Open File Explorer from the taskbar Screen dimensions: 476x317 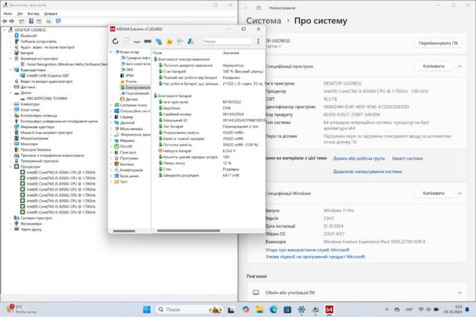pyautogui.click(x=260, y=310)
